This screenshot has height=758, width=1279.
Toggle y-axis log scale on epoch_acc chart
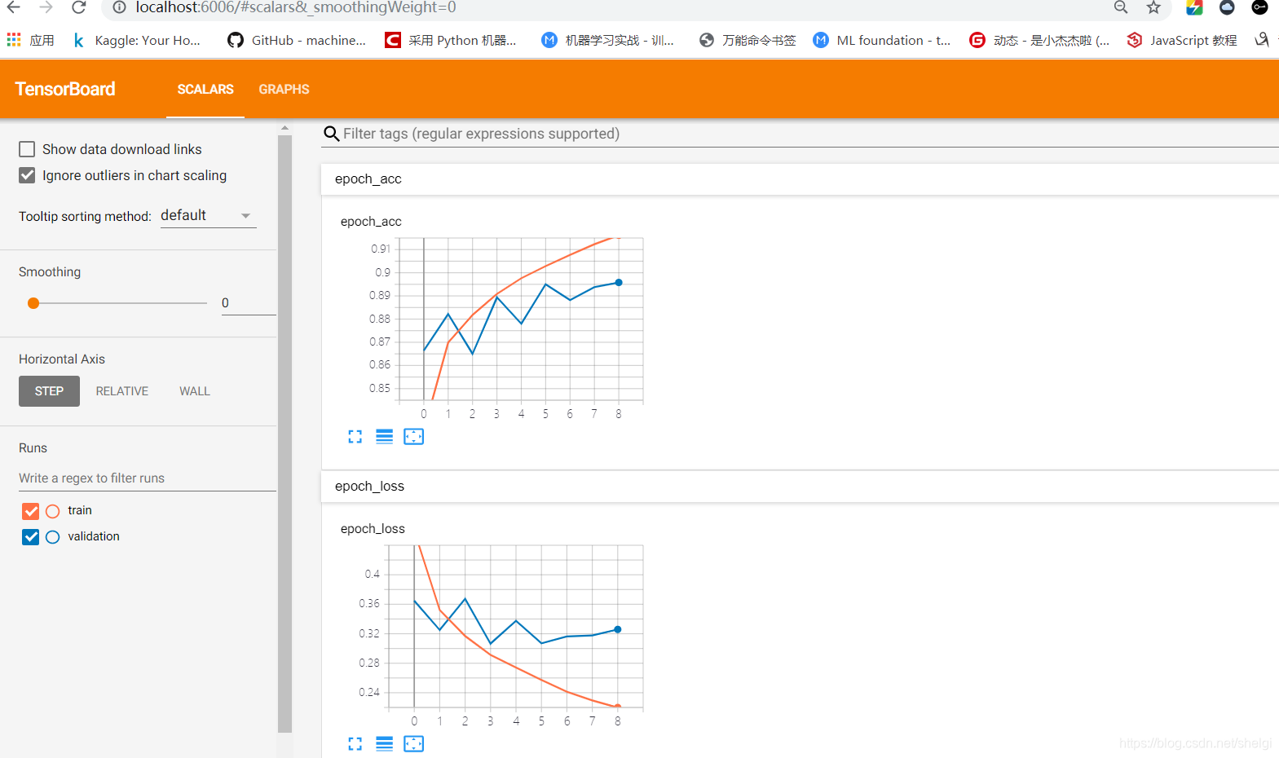coord(385,437)
